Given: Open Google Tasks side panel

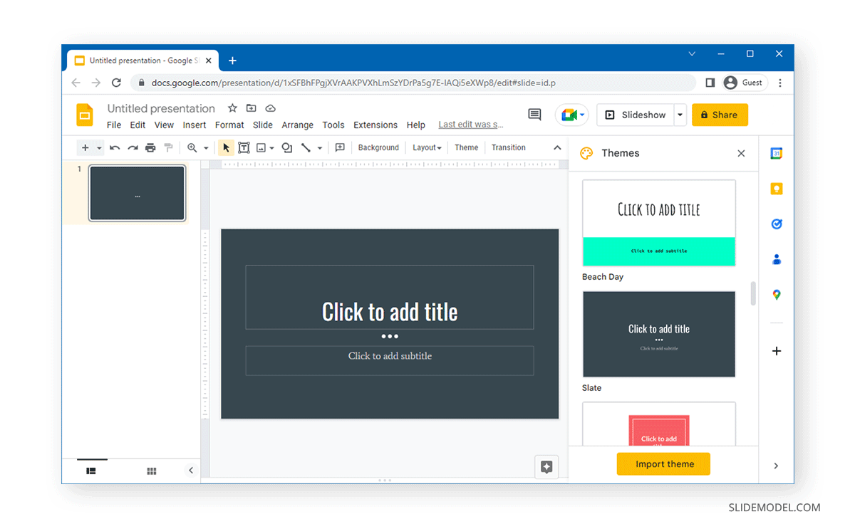Looking at the screenshot, I should click(777, 224).
